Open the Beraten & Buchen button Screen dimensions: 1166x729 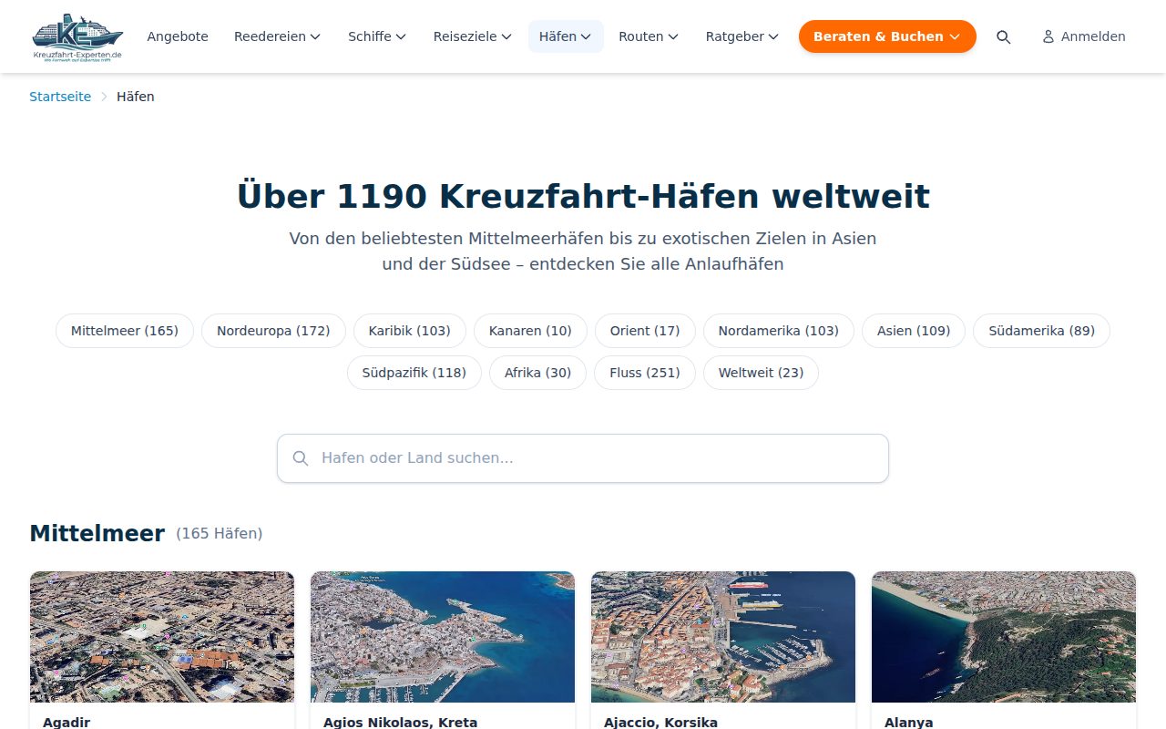pyautogui.click(x=887, y=36)
